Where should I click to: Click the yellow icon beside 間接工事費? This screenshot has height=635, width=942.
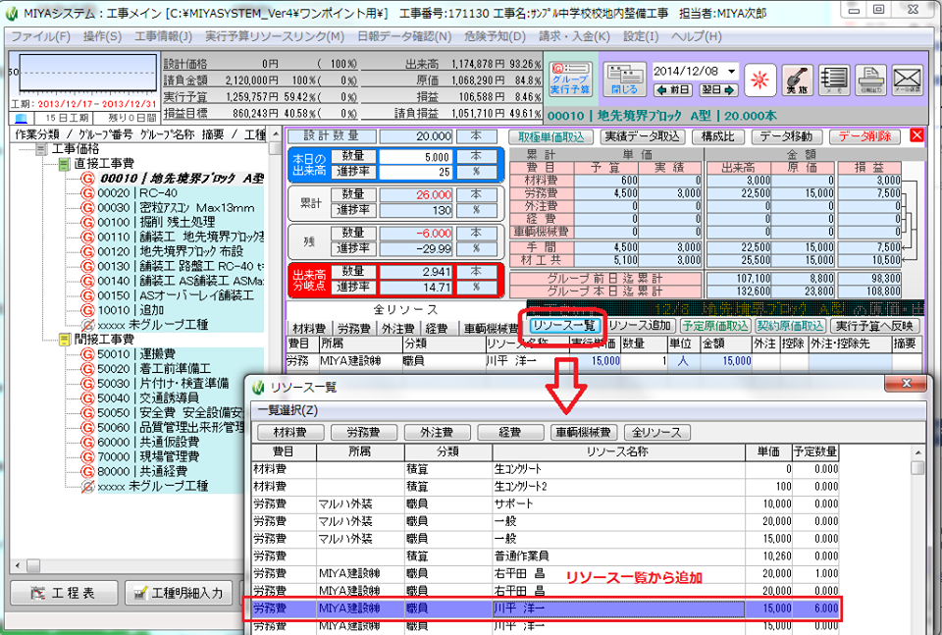click(65, 340)
